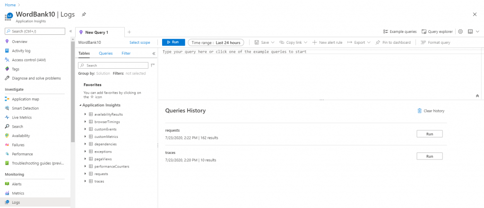
Task: Open the Logs settings gear
Action: (460, 32)
